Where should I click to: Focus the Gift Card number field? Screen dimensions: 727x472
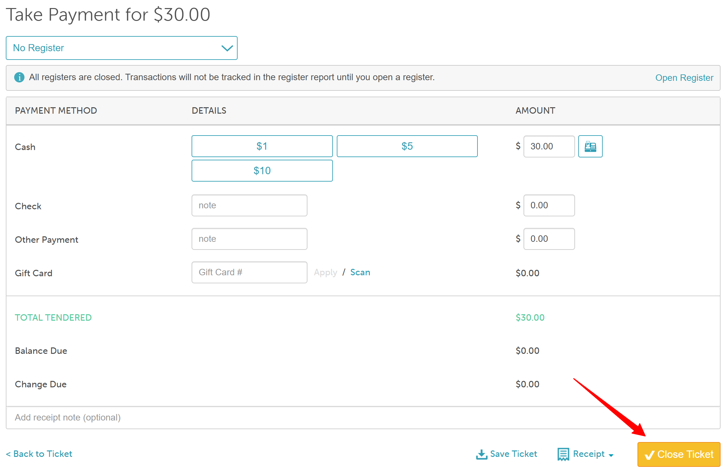point(249,272)
